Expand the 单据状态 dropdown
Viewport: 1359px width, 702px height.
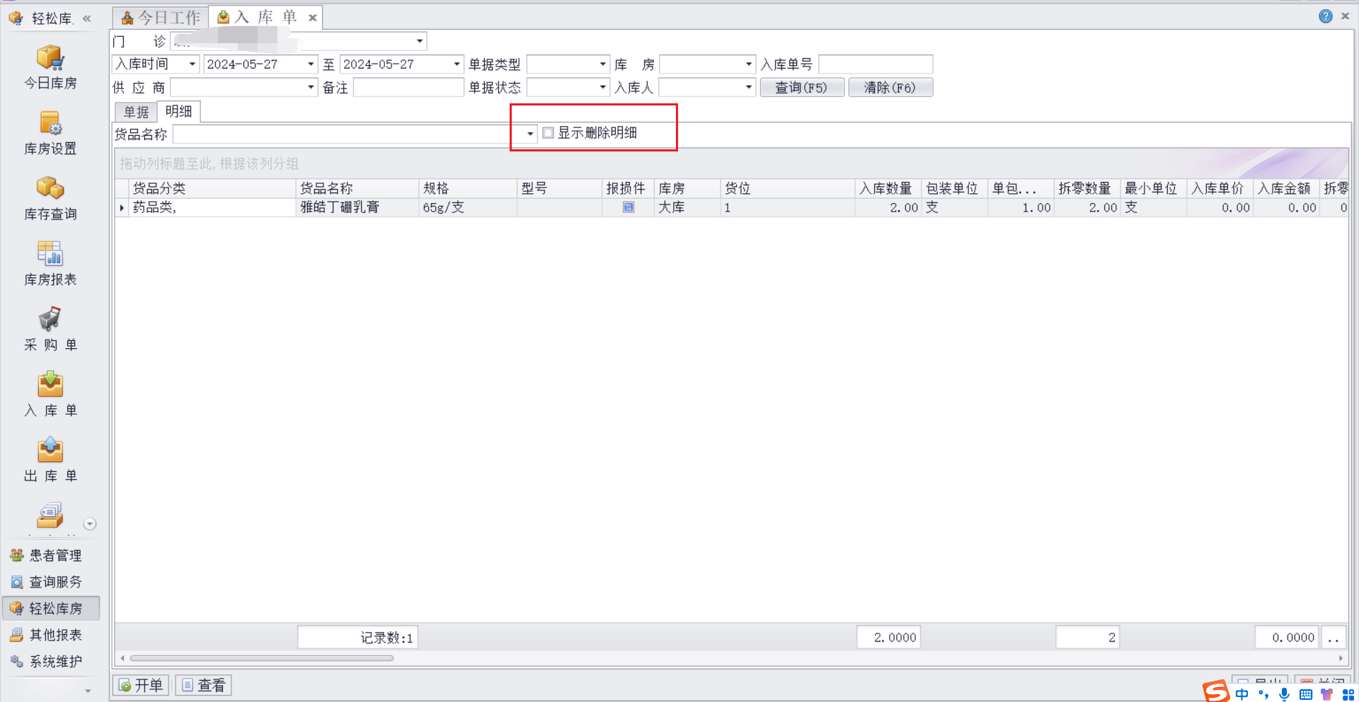[603, 87]
